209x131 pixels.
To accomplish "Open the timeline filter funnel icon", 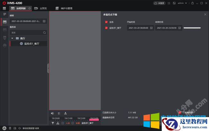I will click(x=53, y=123).
